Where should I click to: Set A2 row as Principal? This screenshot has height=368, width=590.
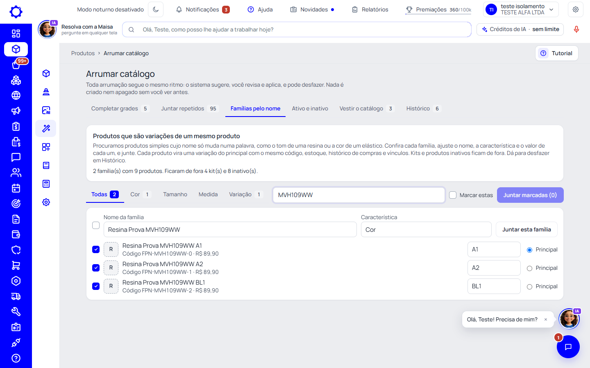coord(529,268)
